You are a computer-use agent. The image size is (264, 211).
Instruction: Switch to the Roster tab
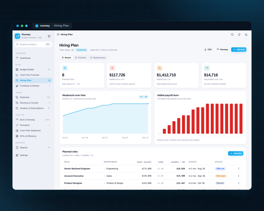click(66, 58)
